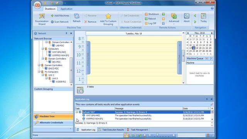Toggle third view button in status bar
Screen dimensions: 247x139
135,135
